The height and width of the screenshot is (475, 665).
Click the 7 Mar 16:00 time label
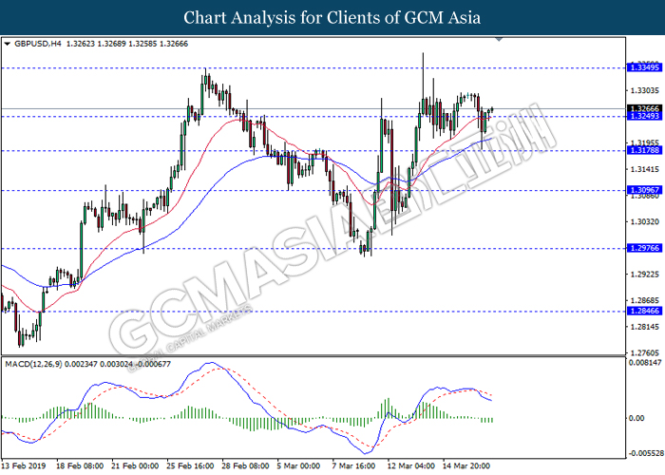353,465
